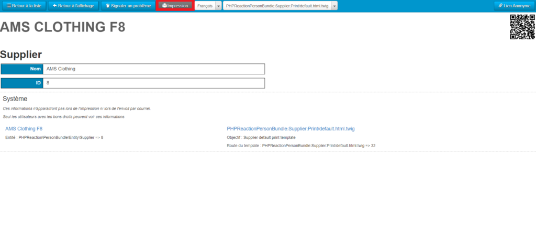The width and height of the screenshot is (536, 242).
Task: Open the Français language selector
Action: (205, 6)
